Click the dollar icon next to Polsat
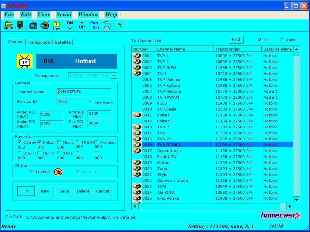310x232 pixels. point(137,115)
